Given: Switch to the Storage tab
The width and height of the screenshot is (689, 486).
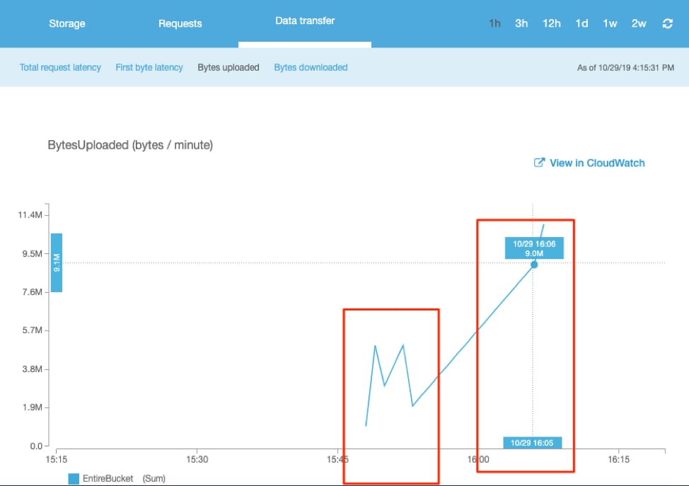Looking at the screenshot, I should [x=66, y=23].
